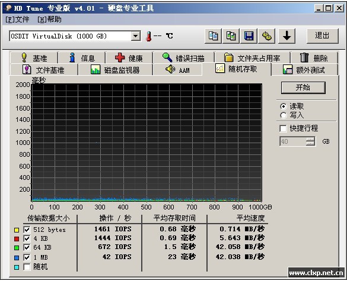
Task: Open the [F]文件 menu
Action: [x=17, y=20]
